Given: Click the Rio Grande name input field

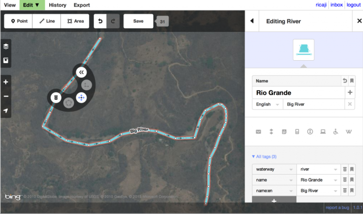Looking at the screenshot, I should [x=298, y=93].
